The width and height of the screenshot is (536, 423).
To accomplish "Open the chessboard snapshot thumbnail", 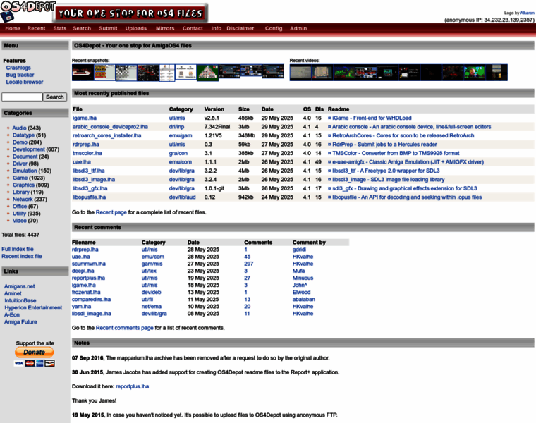I will point(126,73).
